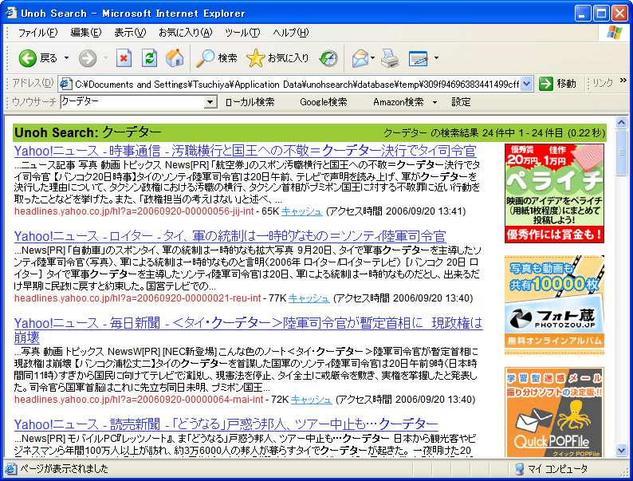Screen dimensions: 633x481
Task: Click the status bar page icon
Action: coord(10,469)
